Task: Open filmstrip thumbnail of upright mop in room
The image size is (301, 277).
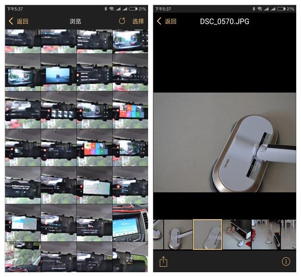Action: point(266,234)
